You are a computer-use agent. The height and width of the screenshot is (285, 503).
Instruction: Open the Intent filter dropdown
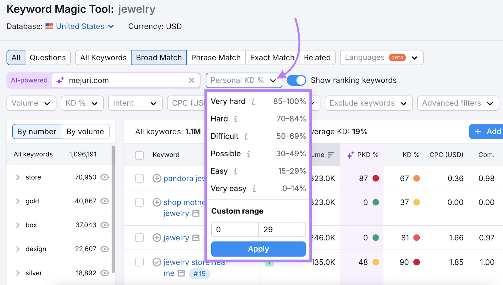point(135,103)
